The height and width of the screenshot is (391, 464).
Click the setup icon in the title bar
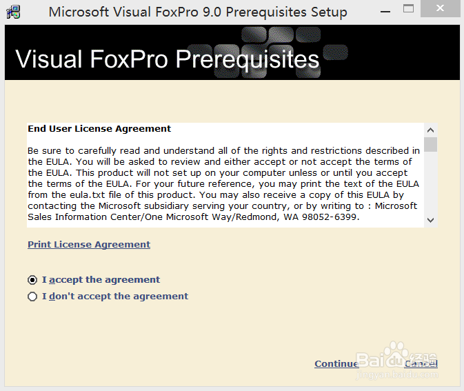pyautogui.click(x=12, y=12)
